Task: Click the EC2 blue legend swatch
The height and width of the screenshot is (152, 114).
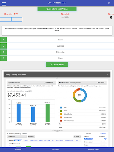Action: 61,107
